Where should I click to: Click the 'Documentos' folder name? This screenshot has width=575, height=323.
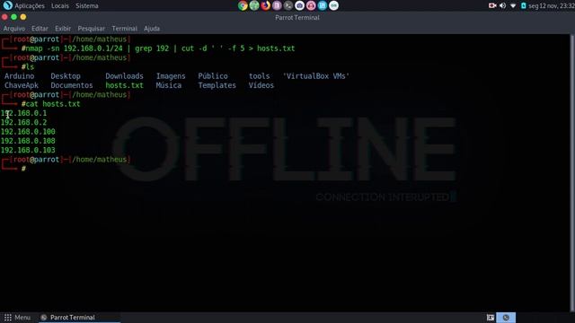[x=72, y=85]
